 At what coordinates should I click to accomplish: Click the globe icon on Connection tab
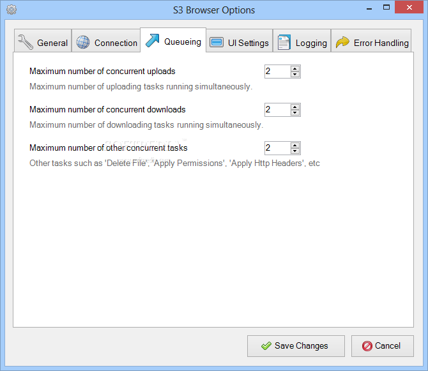tap(83, 42)
